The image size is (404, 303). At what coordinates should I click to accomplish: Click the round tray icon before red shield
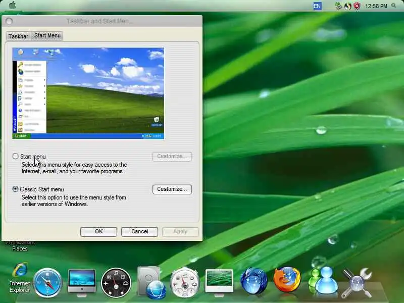point(348,6)
